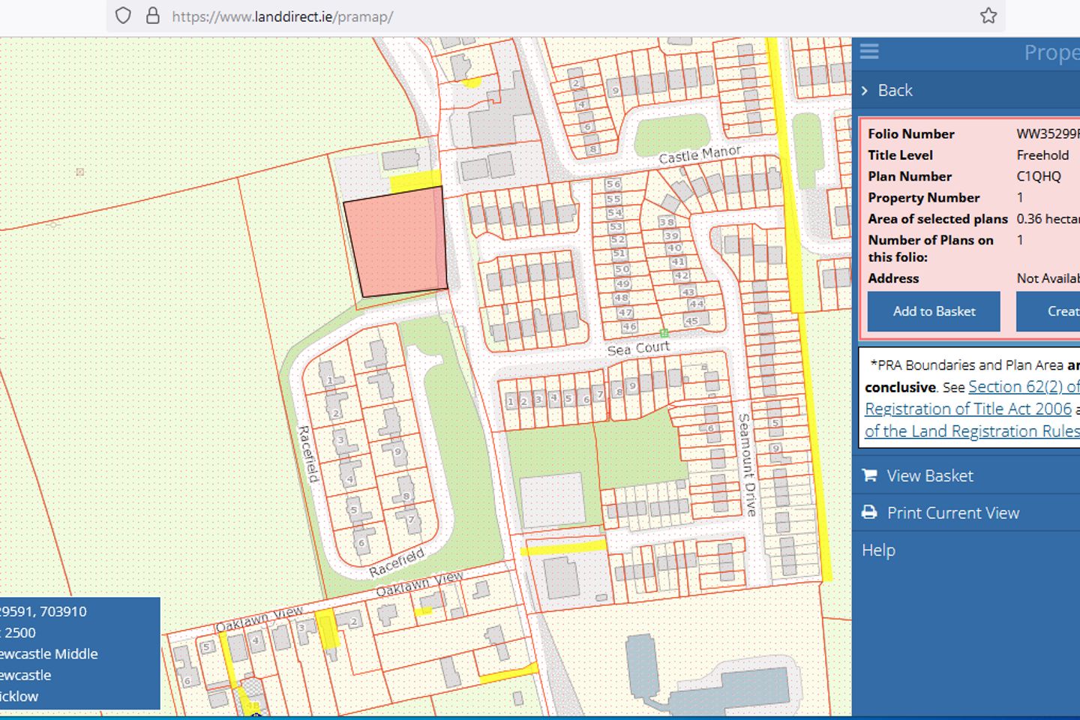Bookmark the page using the star icon
Image resolution: width=1080 pixels, height=720 pixels.
point(988,15)
